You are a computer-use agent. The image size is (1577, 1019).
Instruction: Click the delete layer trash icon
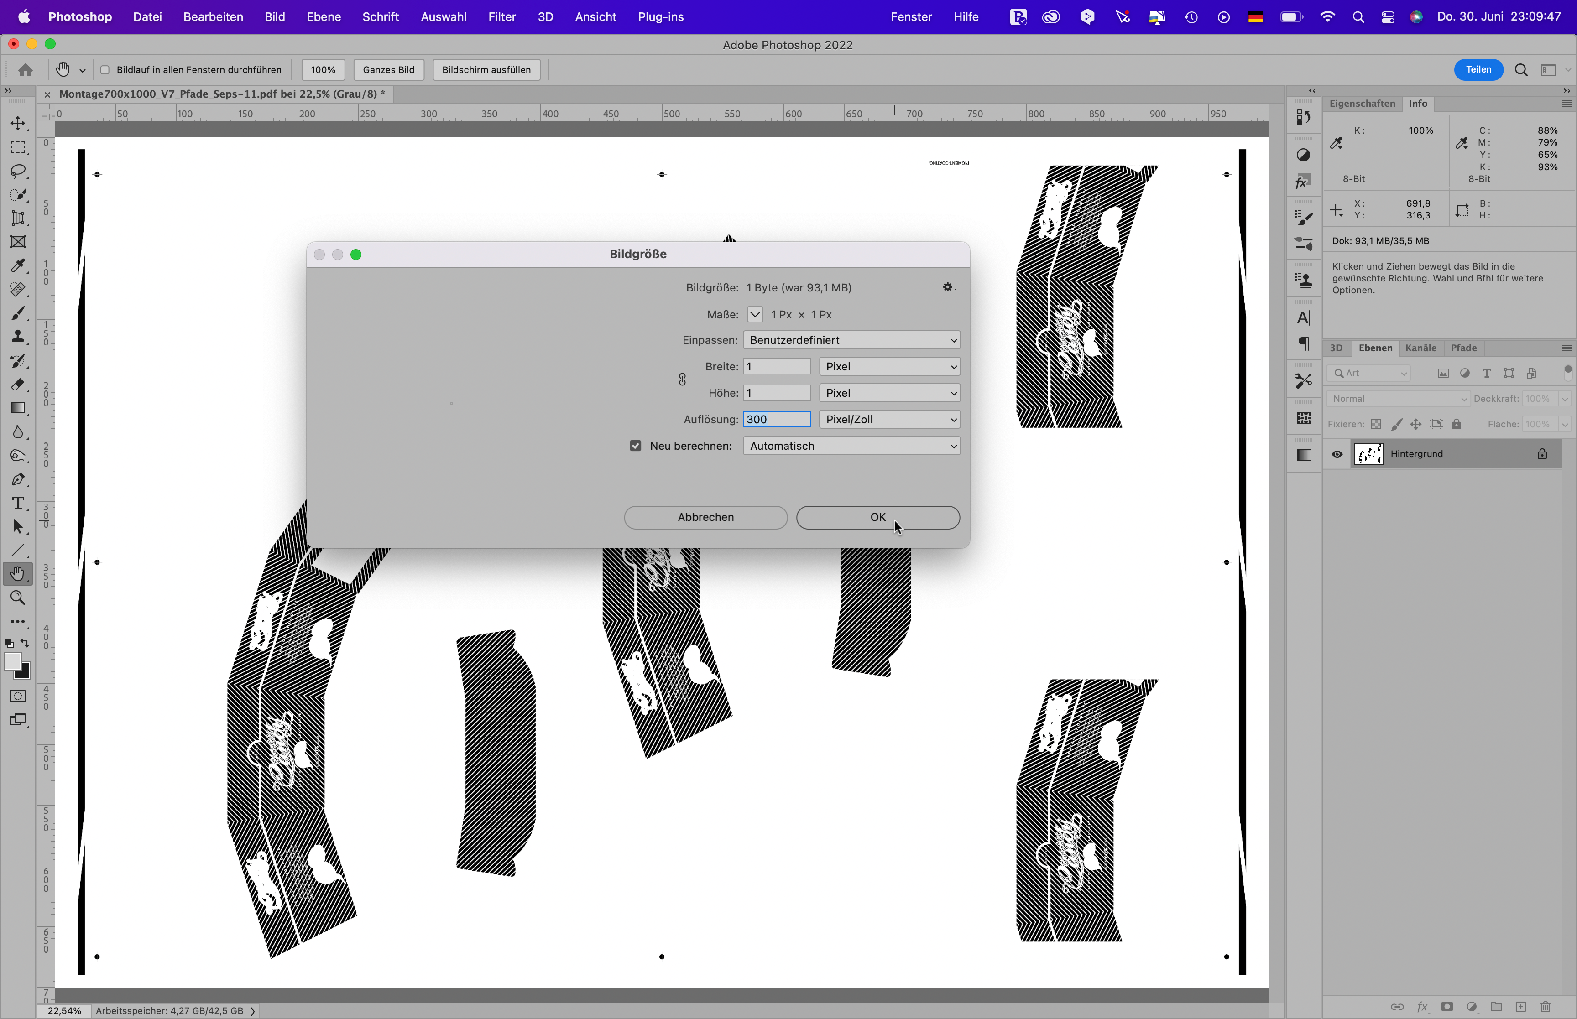[x=1545, y=1006]
